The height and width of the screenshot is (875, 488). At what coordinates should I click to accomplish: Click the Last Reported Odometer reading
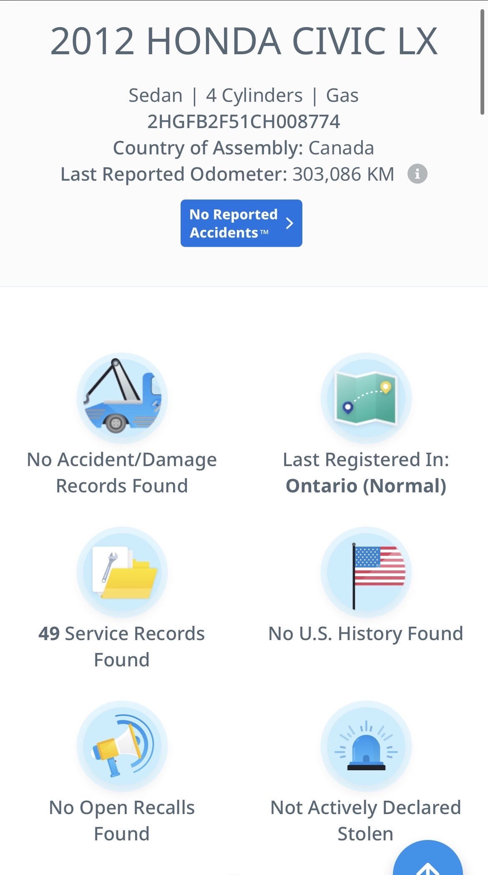227,174
